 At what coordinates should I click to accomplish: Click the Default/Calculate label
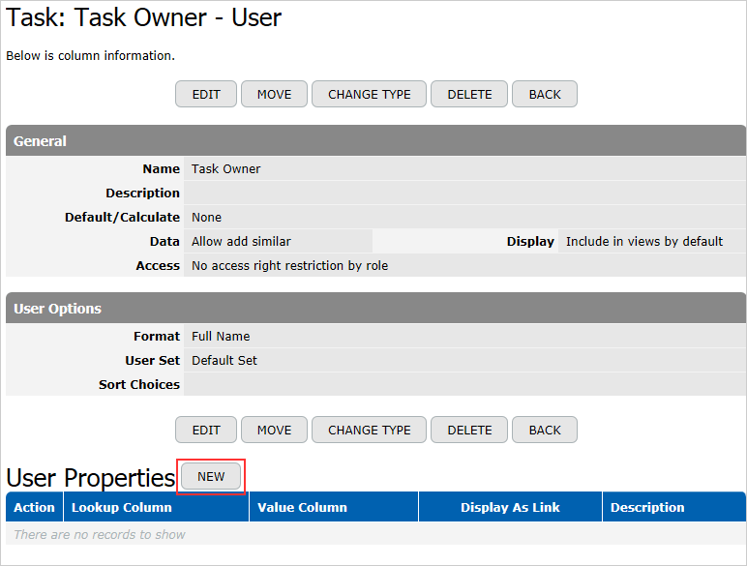122,218
